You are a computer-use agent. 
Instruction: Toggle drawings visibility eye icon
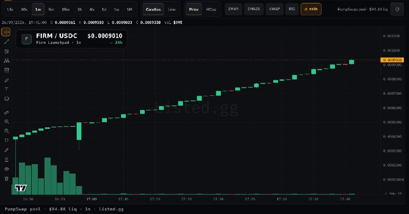click(x=7, y=169)
